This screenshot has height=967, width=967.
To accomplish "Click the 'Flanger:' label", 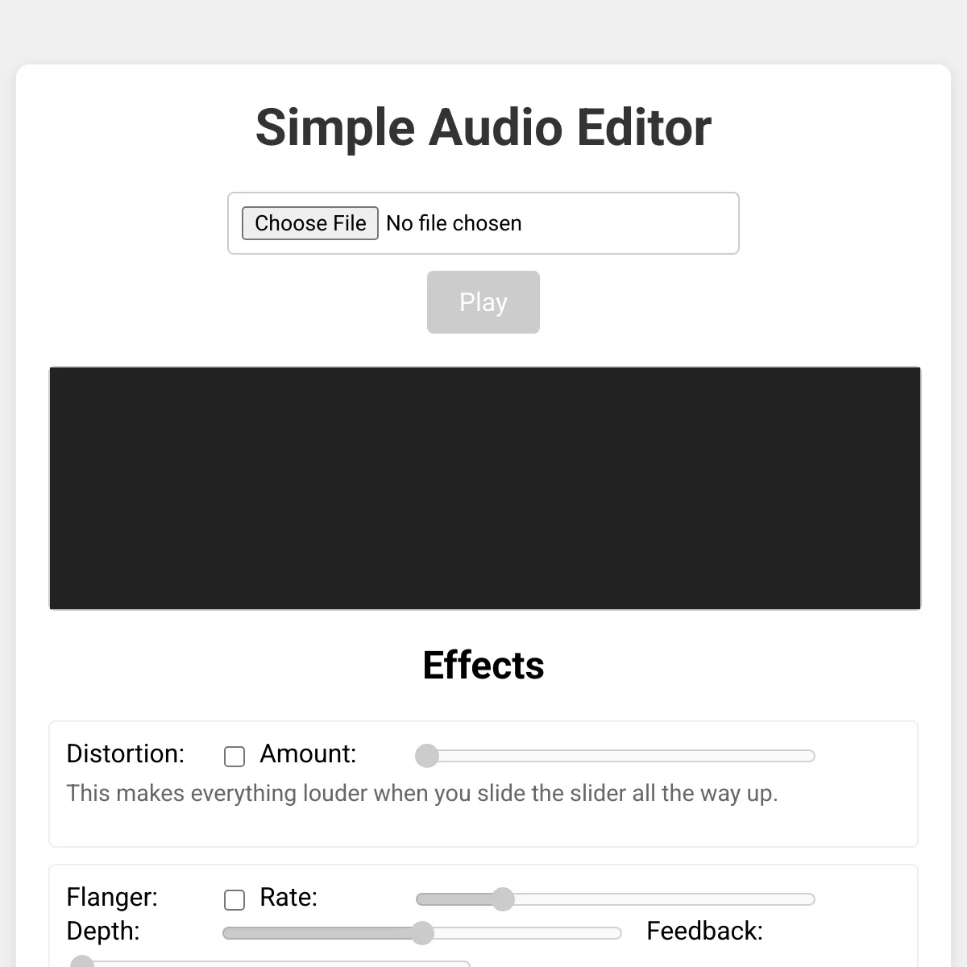I will pyautogui.click(x=112, y=897).
